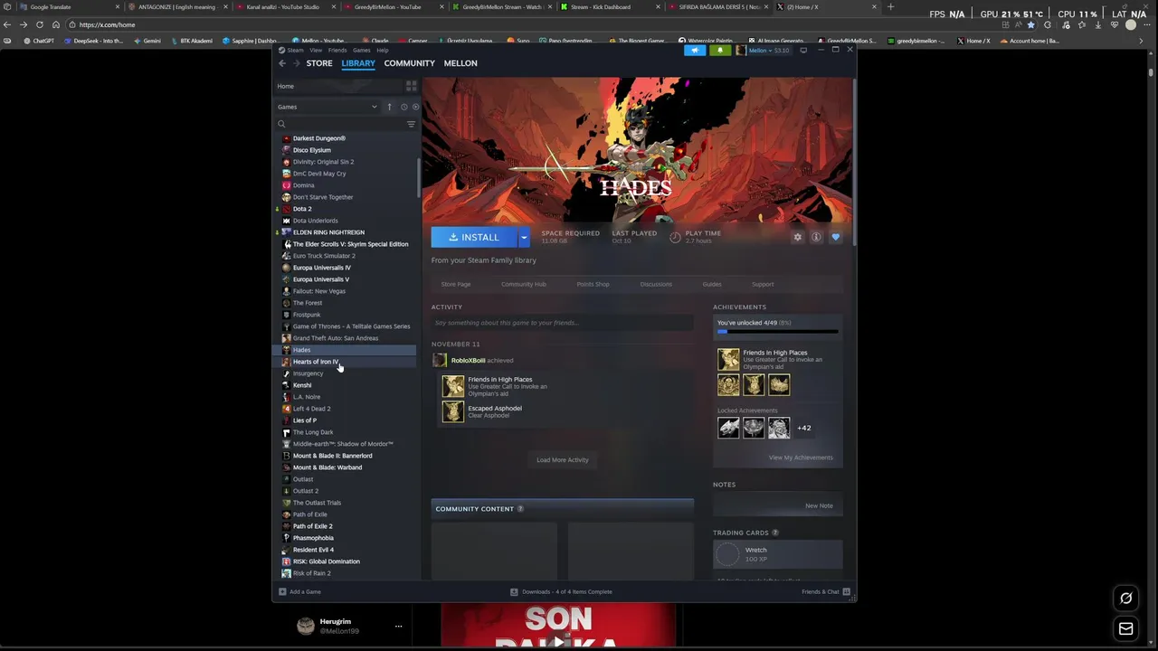
Task: Switch to Google Translate browser tab
Action: pyautogui.click(x=63, y=7)
